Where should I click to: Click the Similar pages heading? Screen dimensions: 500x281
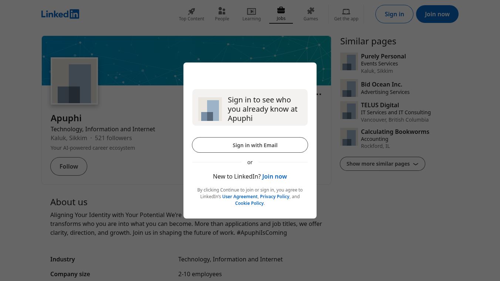[368, 41]
